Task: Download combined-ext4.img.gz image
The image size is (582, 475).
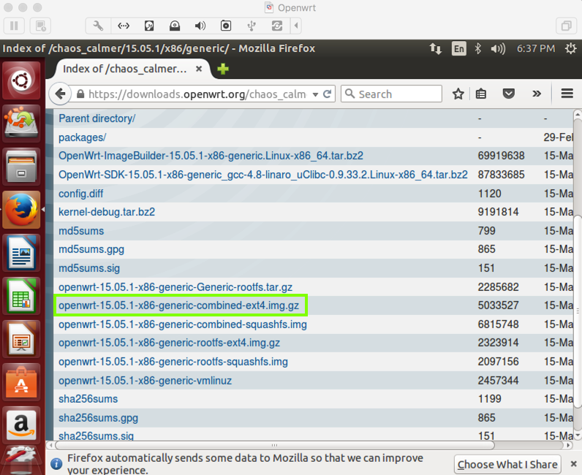Action: tap(178, 305)
